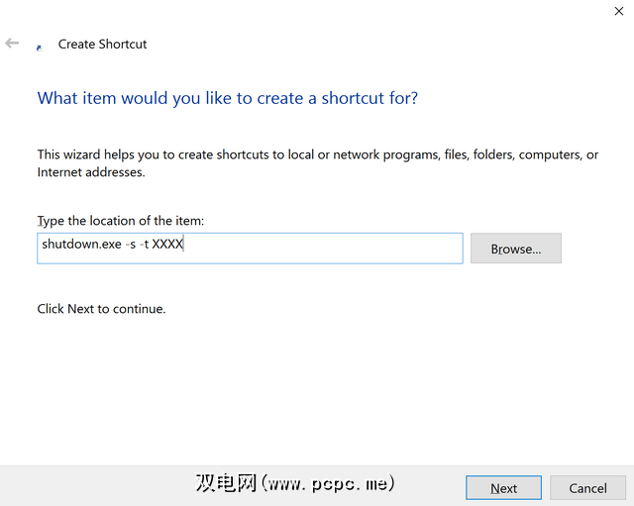Click the back arrow in the wizard header
Image resolution: width=634 pixels, height=506 pixels.
point(12,44)
